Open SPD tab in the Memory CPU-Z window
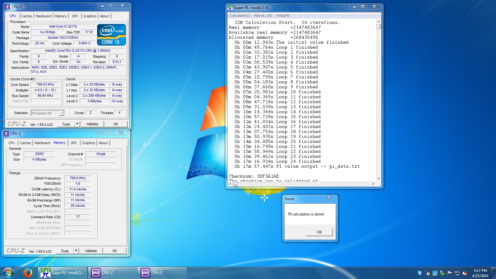This screenshot has height=279, width=496. click(x=74, y=143)
